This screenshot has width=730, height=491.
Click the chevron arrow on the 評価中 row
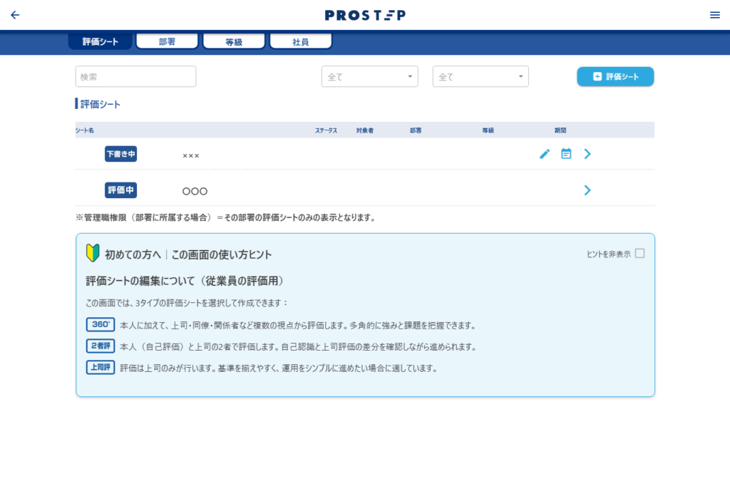[x=587, y=190]
